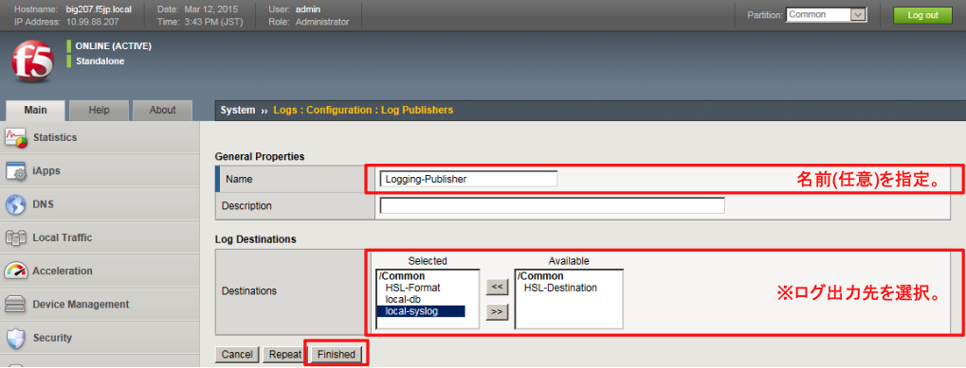Select HSL-Destination in Available list

560,288
